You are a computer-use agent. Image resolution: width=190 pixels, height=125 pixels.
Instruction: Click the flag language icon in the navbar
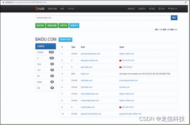(x=169, y=9)
